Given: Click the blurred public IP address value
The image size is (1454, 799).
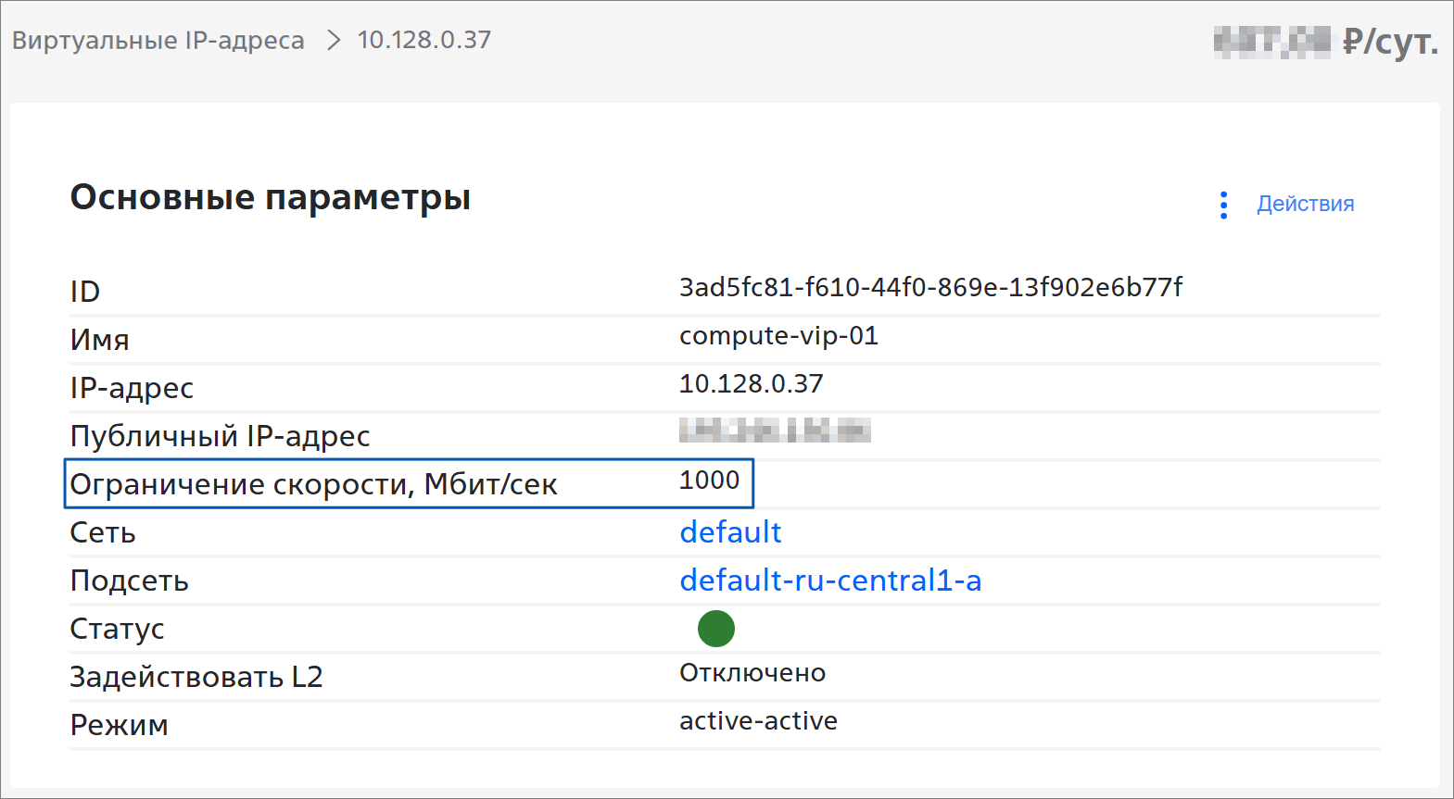Looking at the screenshot, I should tap(775, 431).
